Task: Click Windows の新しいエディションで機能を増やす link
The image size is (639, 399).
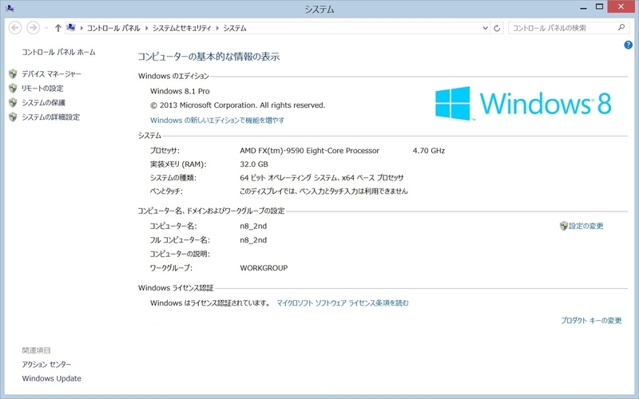Action: pyautogui.click(x=217, y=120)
